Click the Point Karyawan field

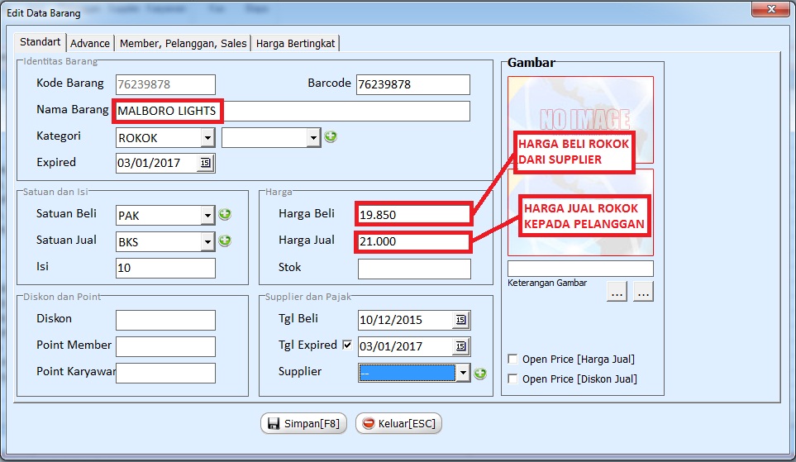(165, 374)
